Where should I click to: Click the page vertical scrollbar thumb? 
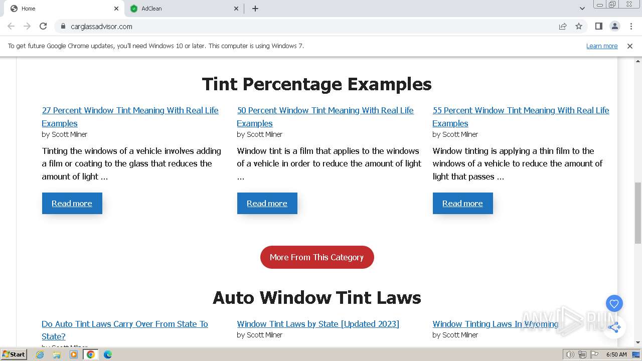pos(638,213)
